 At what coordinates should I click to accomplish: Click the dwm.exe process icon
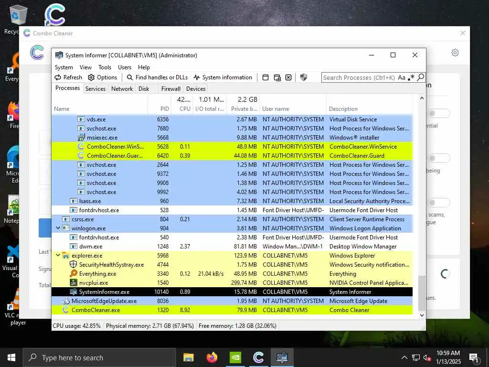tap(73, 247)
